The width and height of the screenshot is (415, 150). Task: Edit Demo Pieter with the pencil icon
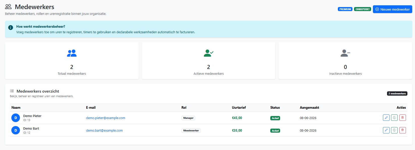point(386,118)
